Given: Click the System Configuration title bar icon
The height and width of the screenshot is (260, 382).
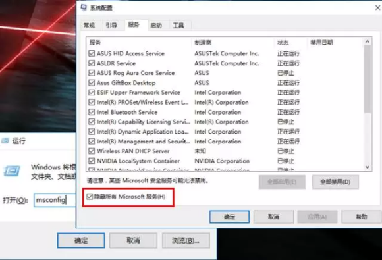Looking at the screenshot, I should tap(84, 7).
